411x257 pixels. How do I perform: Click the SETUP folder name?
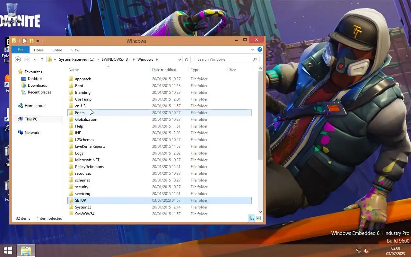click(81, 200)
